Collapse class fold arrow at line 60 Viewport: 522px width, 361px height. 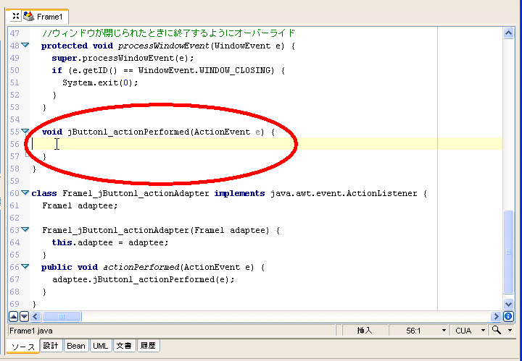tap(25, 192)
